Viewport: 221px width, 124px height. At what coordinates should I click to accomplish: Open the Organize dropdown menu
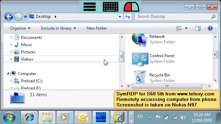pos(20,28)
